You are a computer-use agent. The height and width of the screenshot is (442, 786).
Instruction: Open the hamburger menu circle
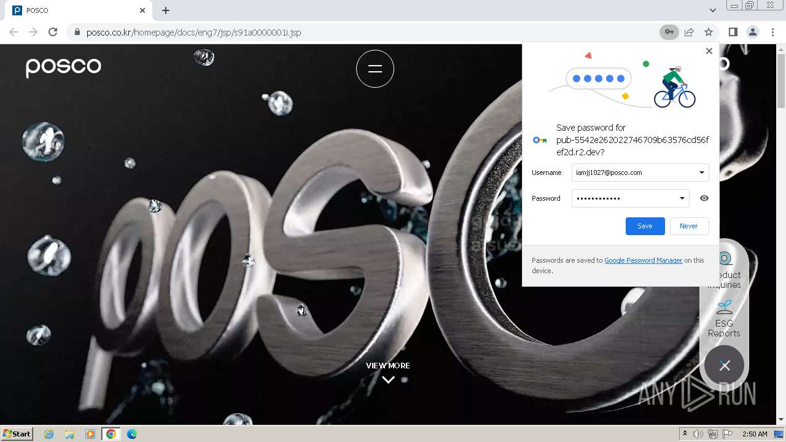pos(375,69)
